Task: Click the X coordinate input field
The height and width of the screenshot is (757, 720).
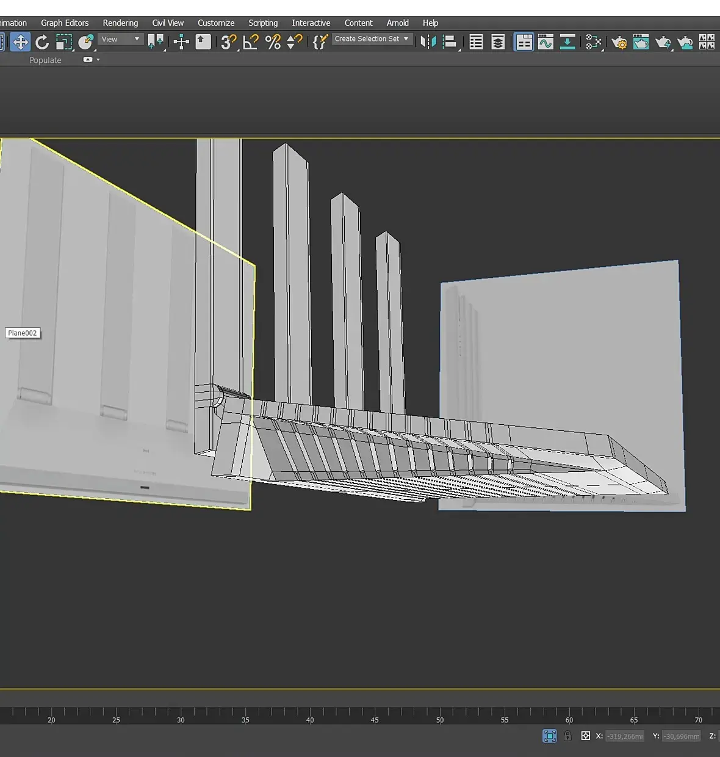Action: pos(625,736)
